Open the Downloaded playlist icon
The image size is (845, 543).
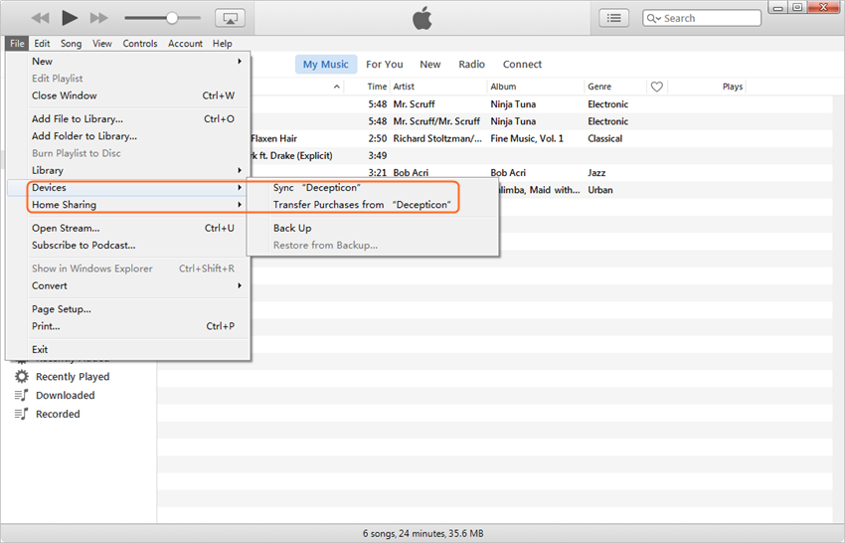coord(21,395)
